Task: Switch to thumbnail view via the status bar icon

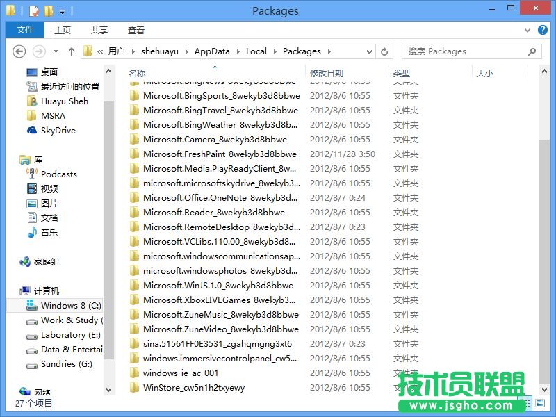Action: (x=541, y=404)
